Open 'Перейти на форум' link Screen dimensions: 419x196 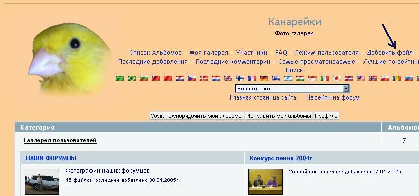pos(333,97)
